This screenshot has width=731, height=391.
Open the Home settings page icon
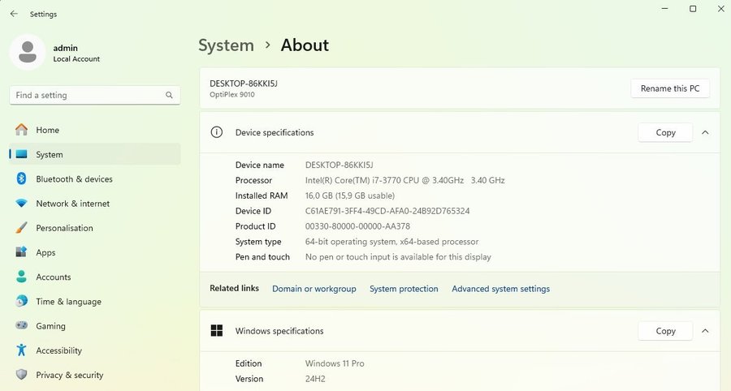pyautogui.click(x=21, y=130)
